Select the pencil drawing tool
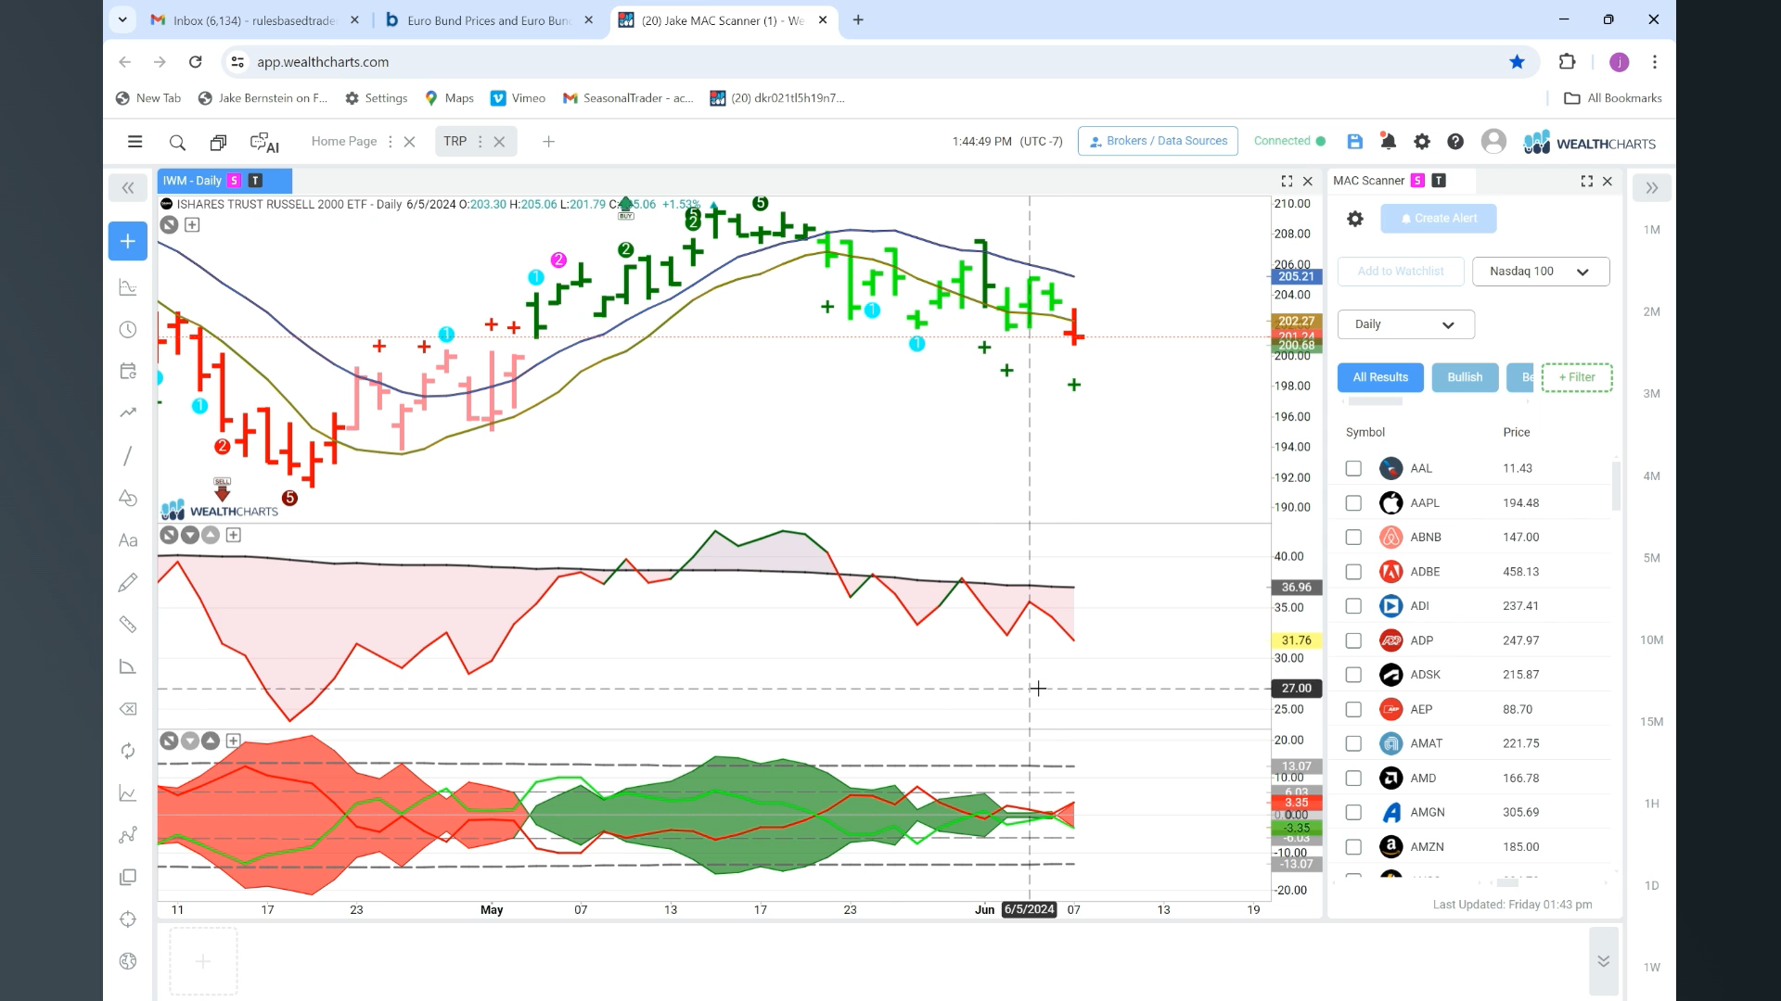1781x1001 pixels. pyautogui.click(x=128, y=582)
